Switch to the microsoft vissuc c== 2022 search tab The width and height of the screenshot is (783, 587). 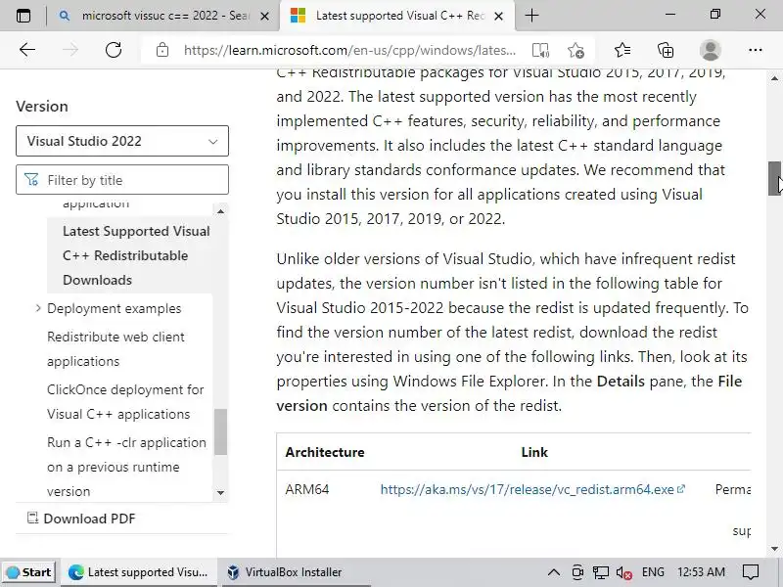click(164, 16)
